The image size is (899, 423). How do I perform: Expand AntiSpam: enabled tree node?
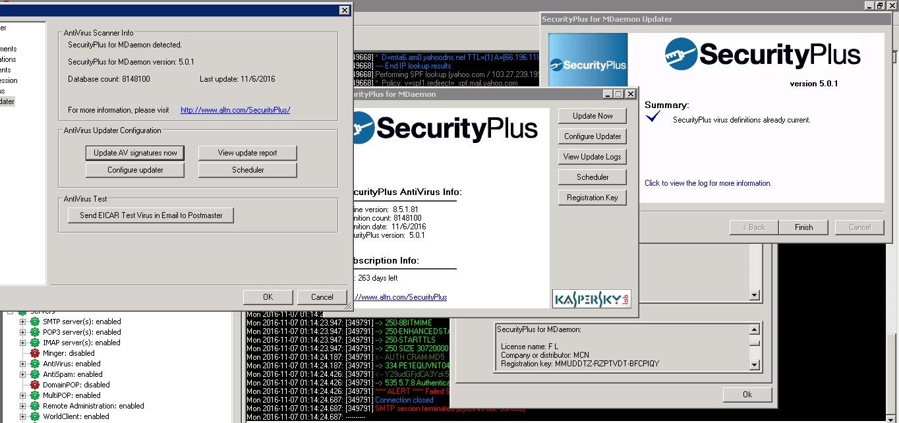pyautogui.click(x=23, y=374)
